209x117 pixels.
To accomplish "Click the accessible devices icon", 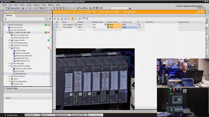I will (x=90, y=8).
